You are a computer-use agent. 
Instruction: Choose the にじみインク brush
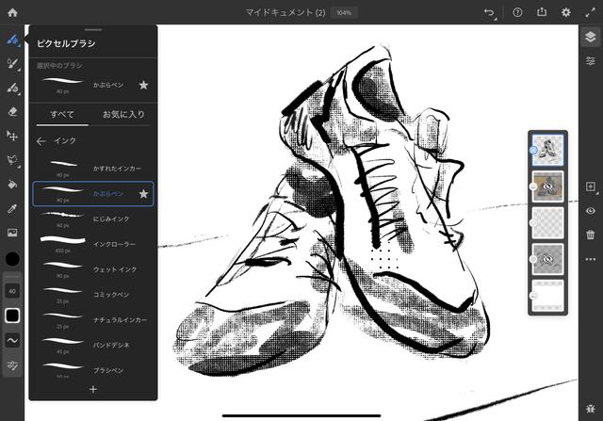pyautogui.click(x=93, y=219)
